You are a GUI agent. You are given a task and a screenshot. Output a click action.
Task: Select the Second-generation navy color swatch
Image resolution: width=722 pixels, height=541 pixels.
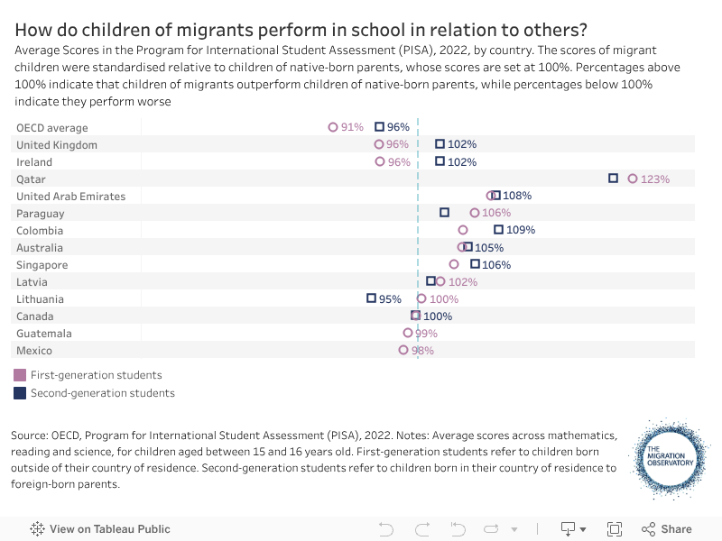point(20,393)
